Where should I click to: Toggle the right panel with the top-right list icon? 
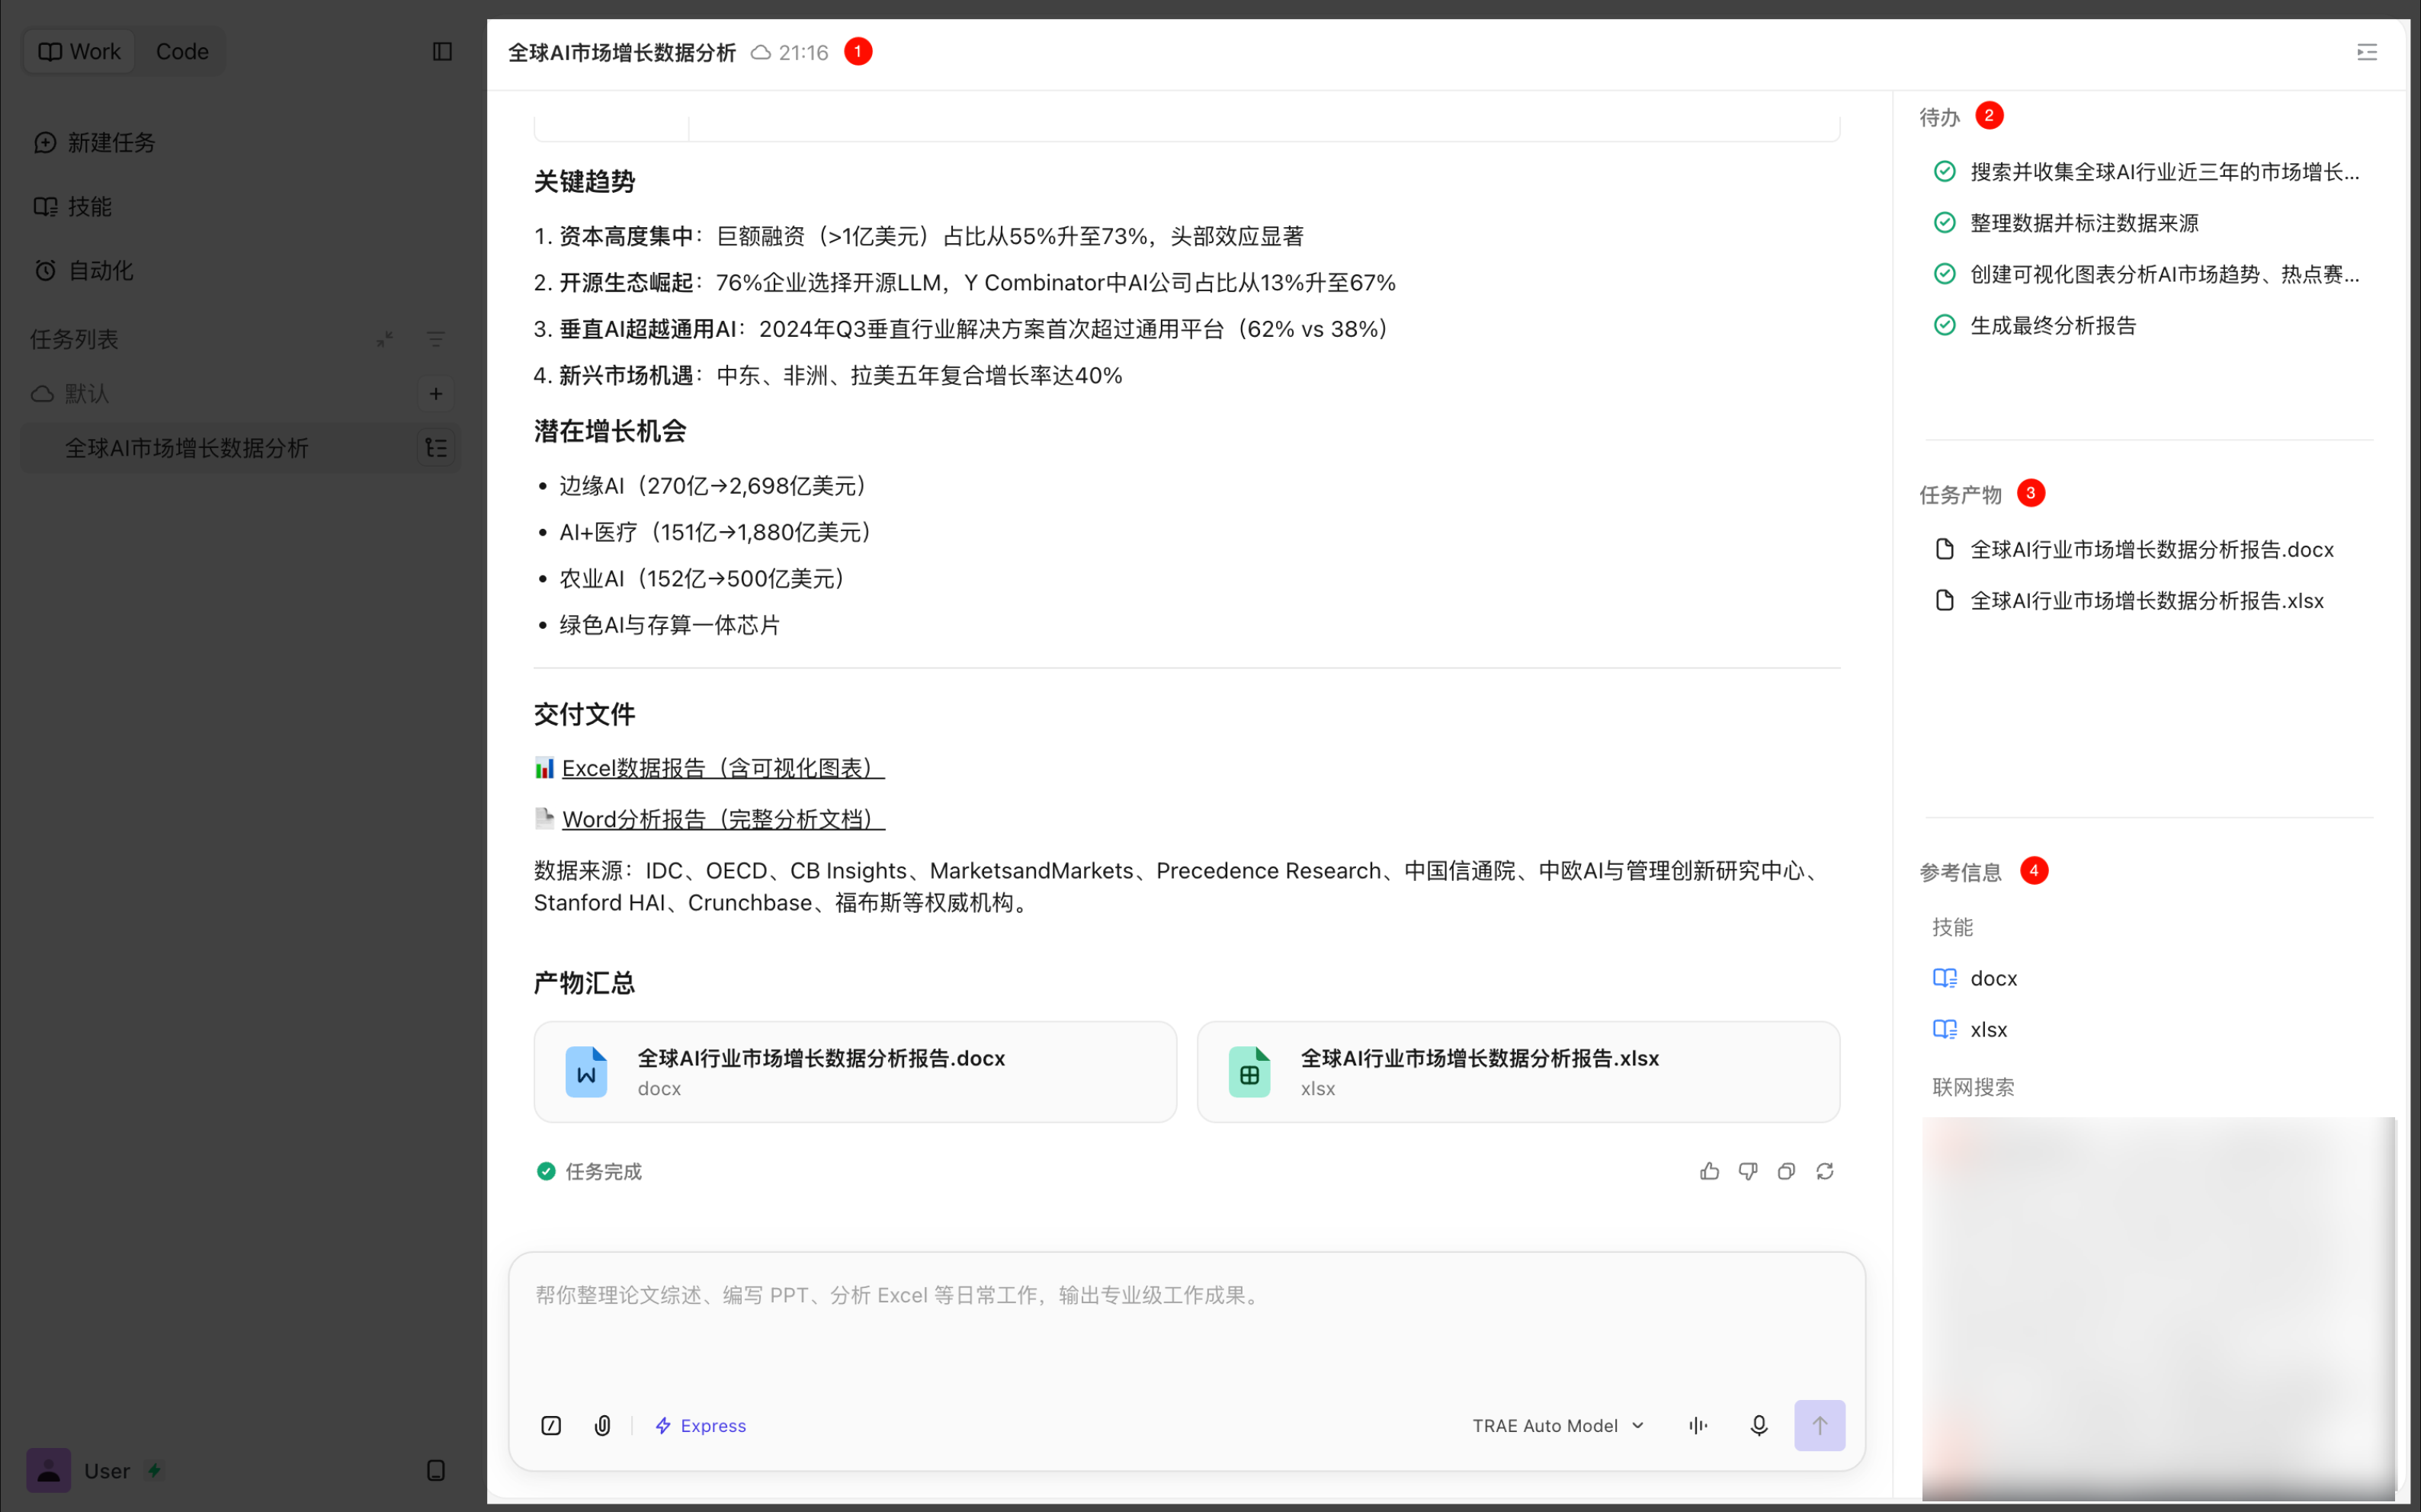pos(2366,52)
